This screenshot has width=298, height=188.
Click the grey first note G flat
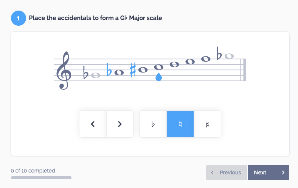pyautogui.click(x=96, y=76)
